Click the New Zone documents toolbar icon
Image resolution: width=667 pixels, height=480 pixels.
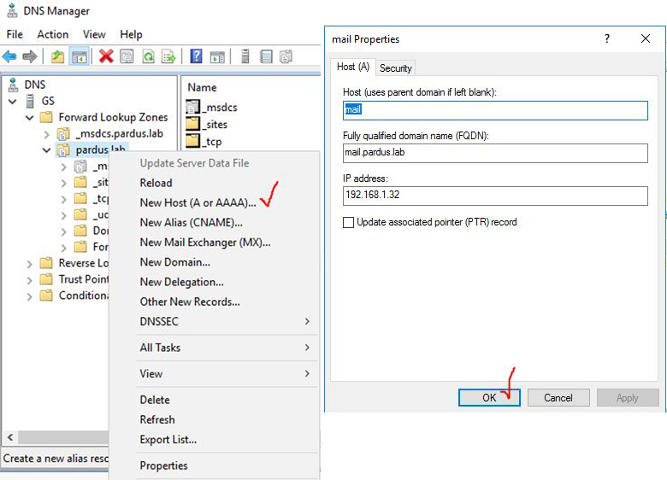tap(286, 56)
